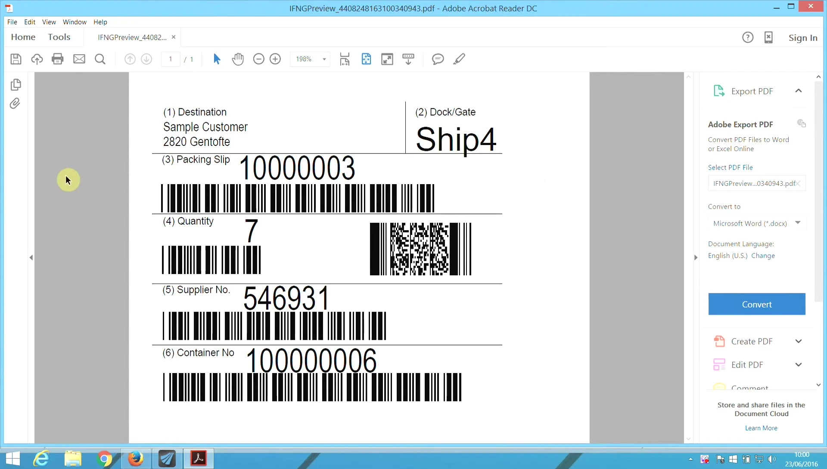Click the mobile link icon near Sign In
The image size is (827, 469).
768,37
